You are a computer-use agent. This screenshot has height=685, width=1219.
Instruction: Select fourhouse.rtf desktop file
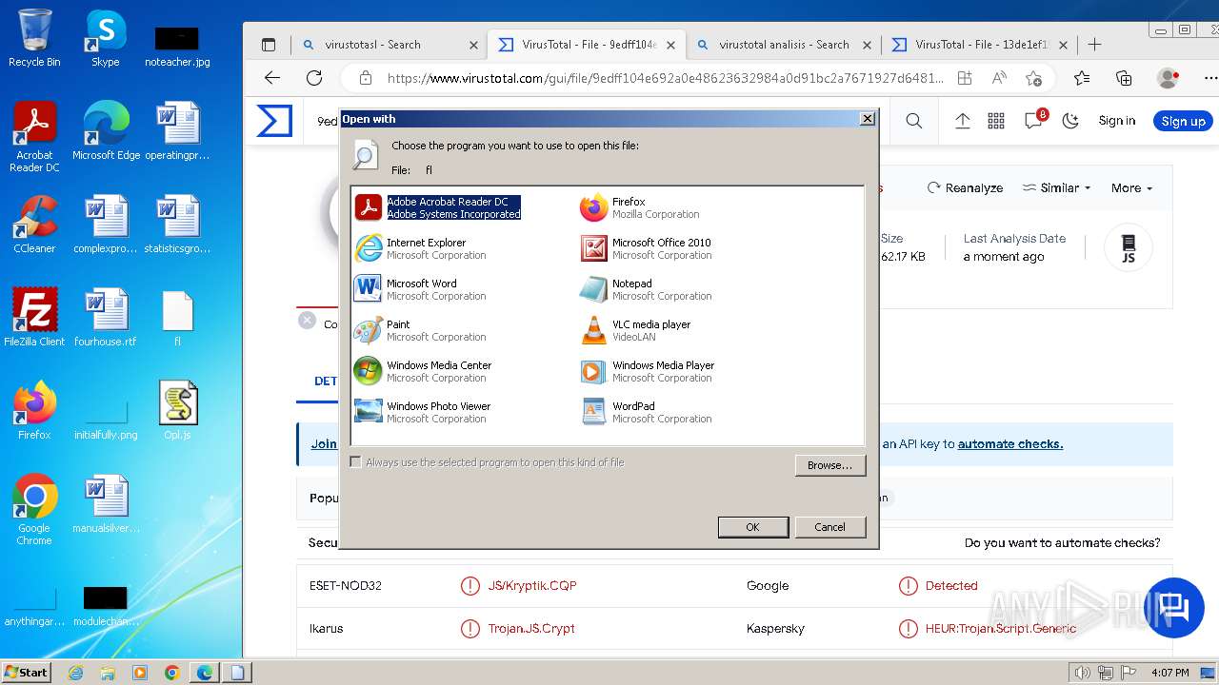point(105,317)
